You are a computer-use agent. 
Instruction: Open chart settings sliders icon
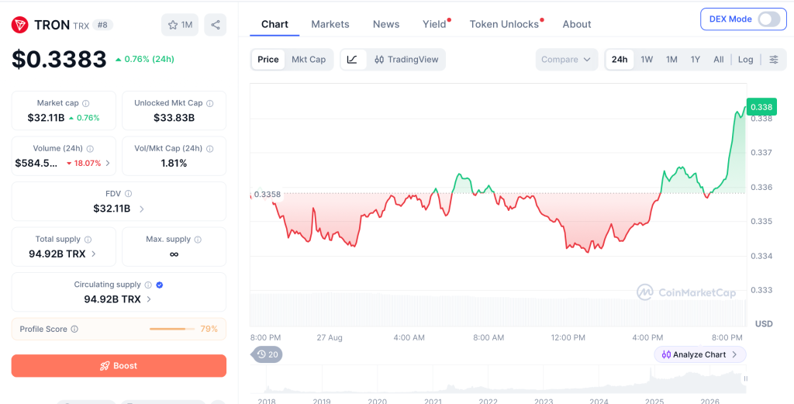[x=774, y=59]
